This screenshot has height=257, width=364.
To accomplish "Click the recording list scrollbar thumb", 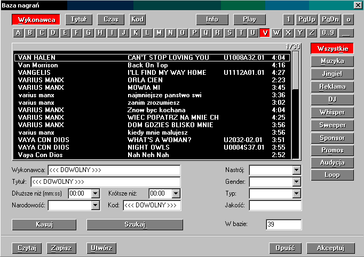I will click(295, 71).
